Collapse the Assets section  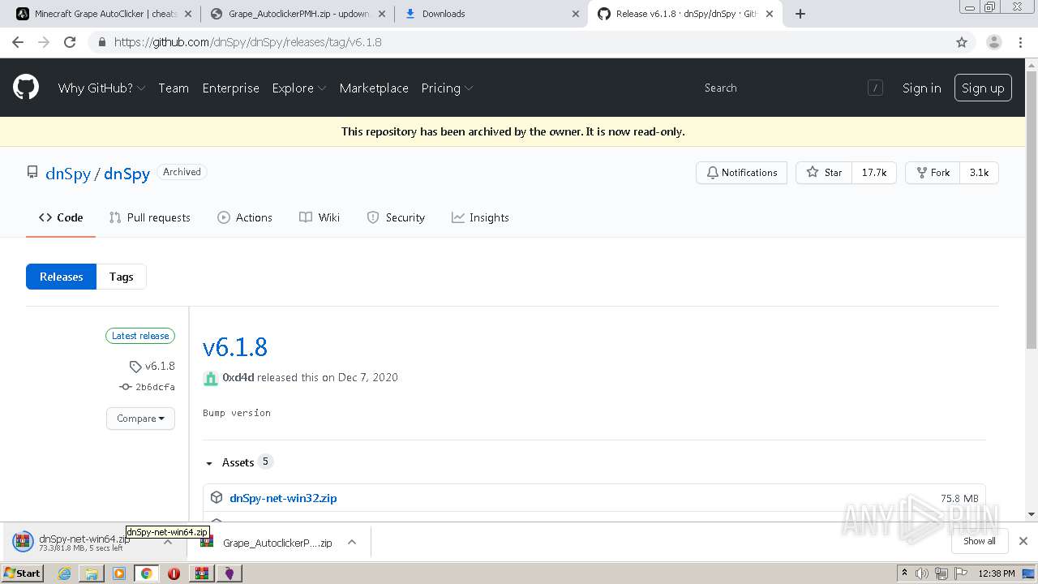click(x=238, y=462)
